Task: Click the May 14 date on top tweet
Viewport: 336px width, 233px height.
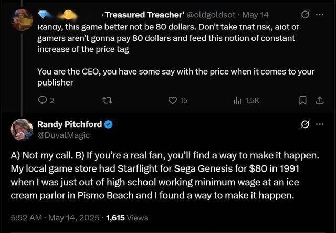Action: (256, 15)
